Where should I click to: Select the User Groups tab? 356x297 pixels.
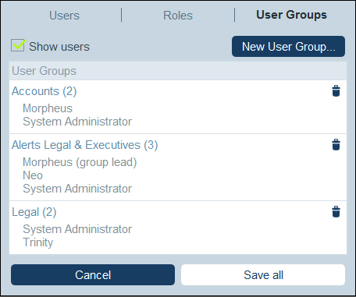[x=291, y=15]
